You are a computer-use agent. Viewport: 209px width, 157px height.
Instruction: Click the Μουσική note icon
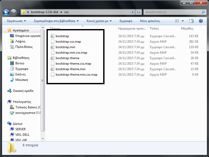(x=12, y=80)
